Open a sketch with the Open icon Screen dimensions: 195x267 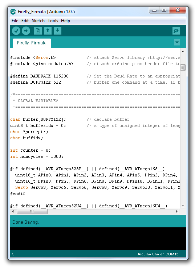click(x=48, y=31)
